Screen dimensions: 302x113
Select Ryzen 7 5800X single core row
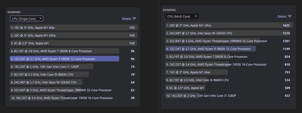click(74, 51)
